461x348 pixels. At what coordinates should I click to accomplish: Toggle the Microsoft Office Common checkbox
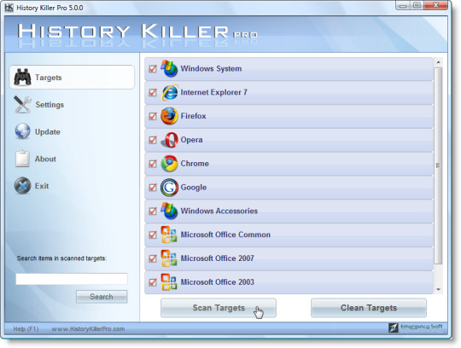pyautogui.click(x=153, y=235)
